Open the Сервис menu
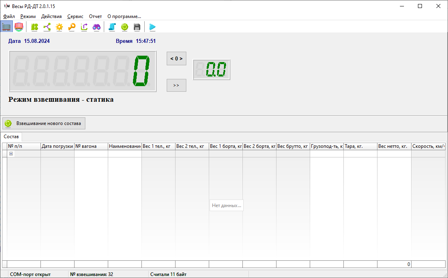This screenshot has width=448, height=278. point(75,16)
